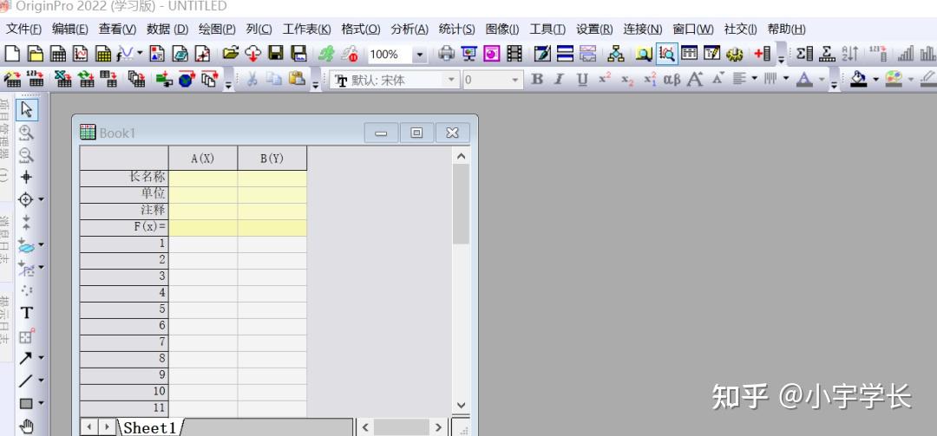Open the font color A dropdown arrow
937x436 pixels.
point(822,79)
